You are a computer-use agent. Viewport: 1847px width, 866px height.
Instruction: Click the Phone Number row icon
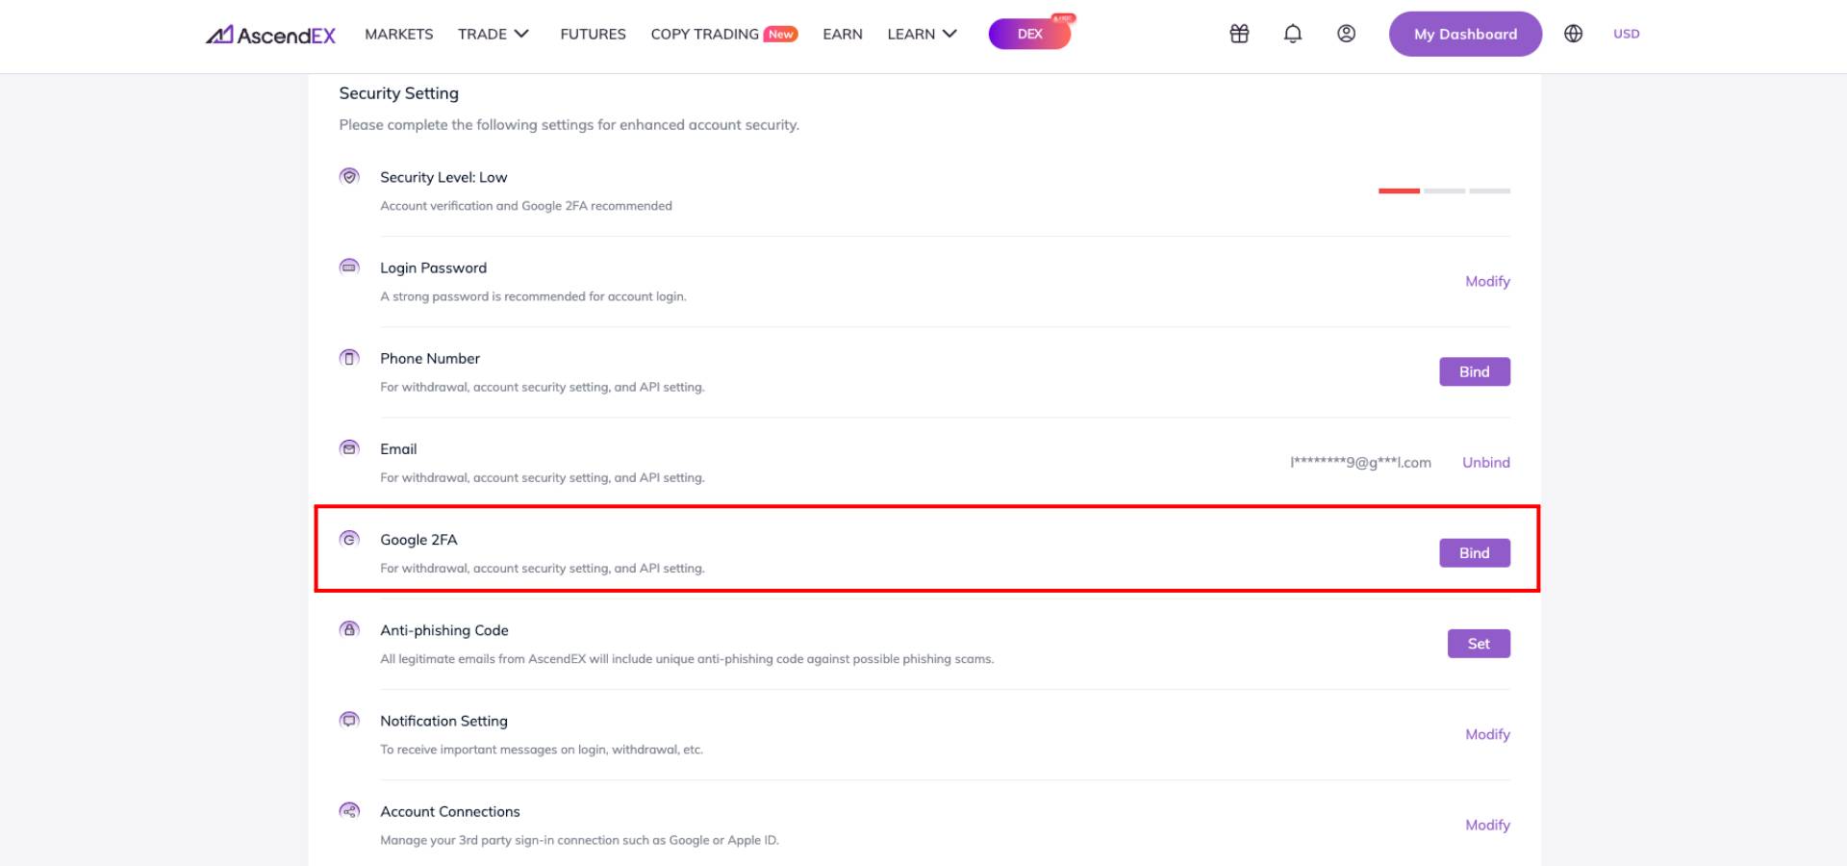[349, 357]
